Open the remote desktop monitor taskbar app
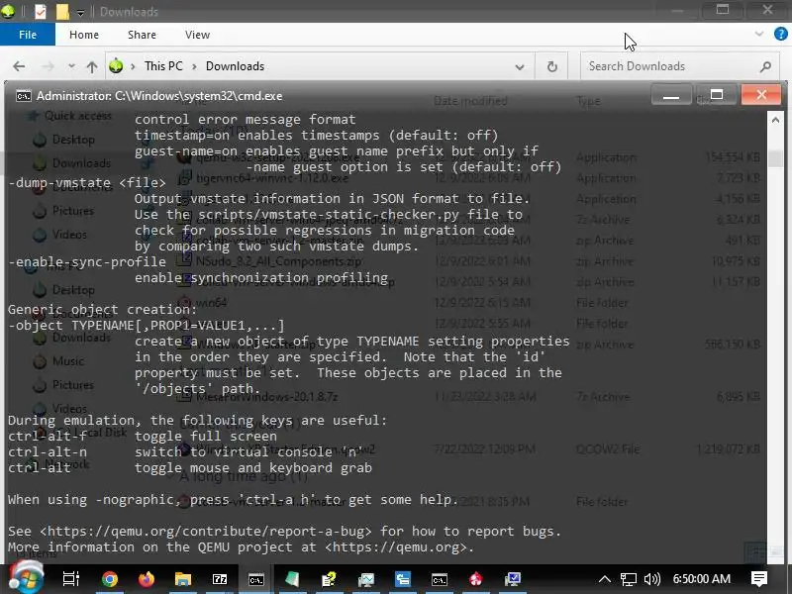Screen dimensions: 792x594 tap(512, 579)
